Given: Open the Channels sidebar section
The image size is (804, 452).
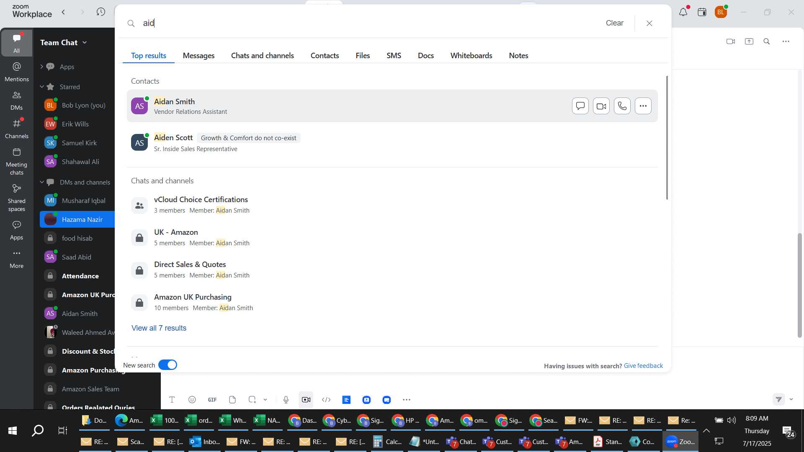Looking at the screenshot, I should point(17,129).
